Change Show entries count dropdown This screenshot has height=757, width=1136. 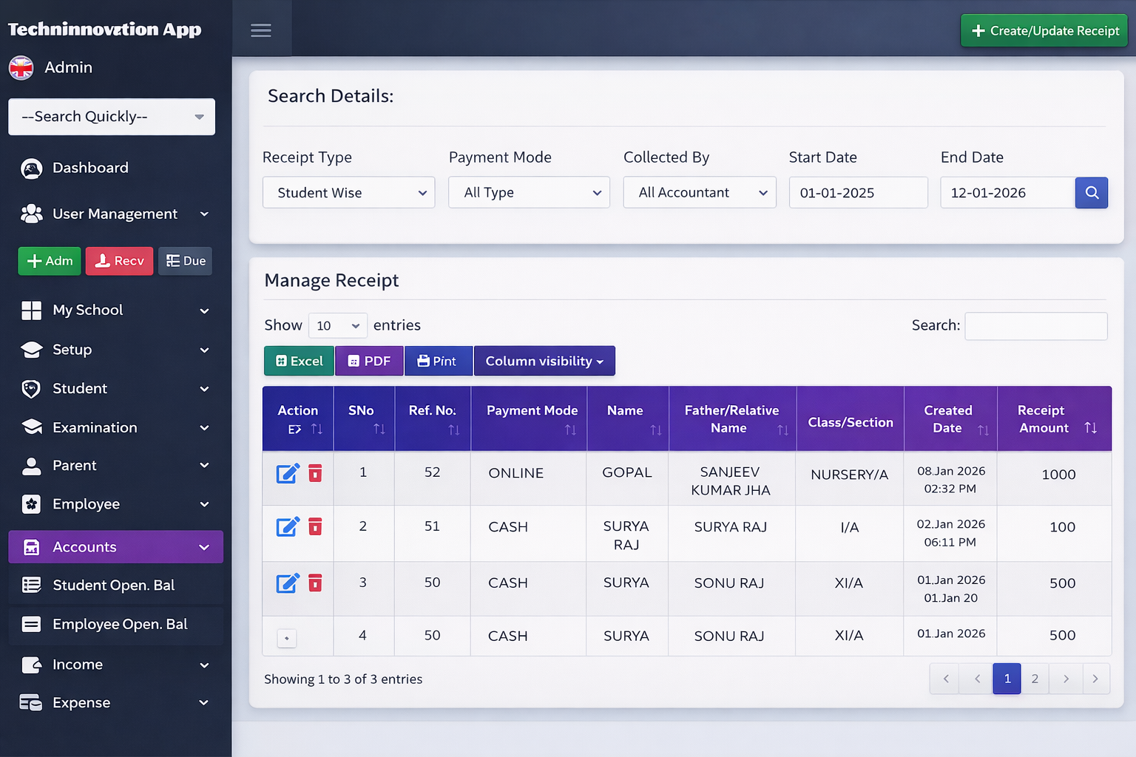click(338, 326)
